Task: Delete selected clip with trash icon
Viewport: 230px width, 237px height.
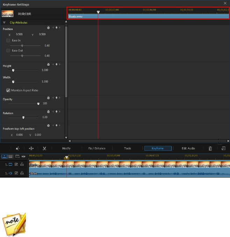Action: coord(210,149)
